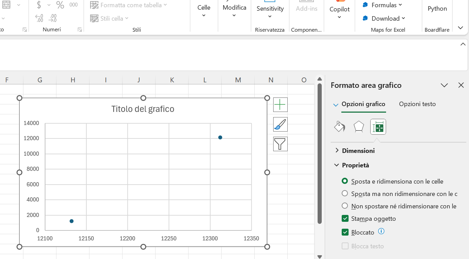Open the Formulas menu
The width and height of the screenshot is (469, 259).
pos(382,5)
